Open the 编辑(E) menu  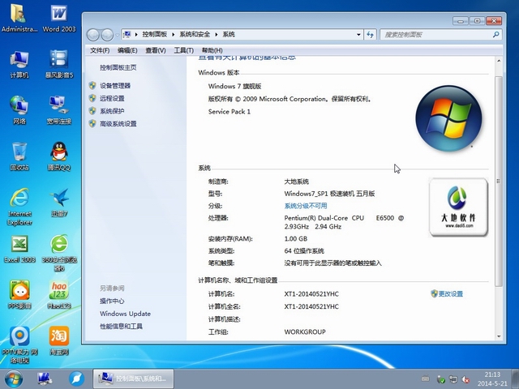pyautogui.click(x=127, y=50)
